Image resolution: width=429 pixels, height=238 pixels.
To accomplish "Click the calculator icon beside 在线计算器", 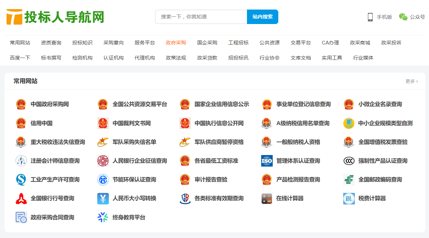I will (x=267, y=198).
